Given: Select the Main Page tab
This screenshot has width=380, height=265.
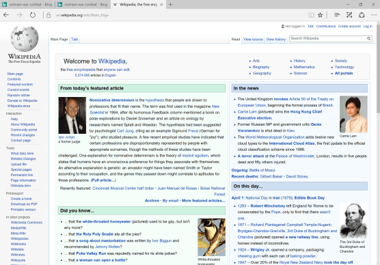Looking at the screenshot, I should 59,39.
